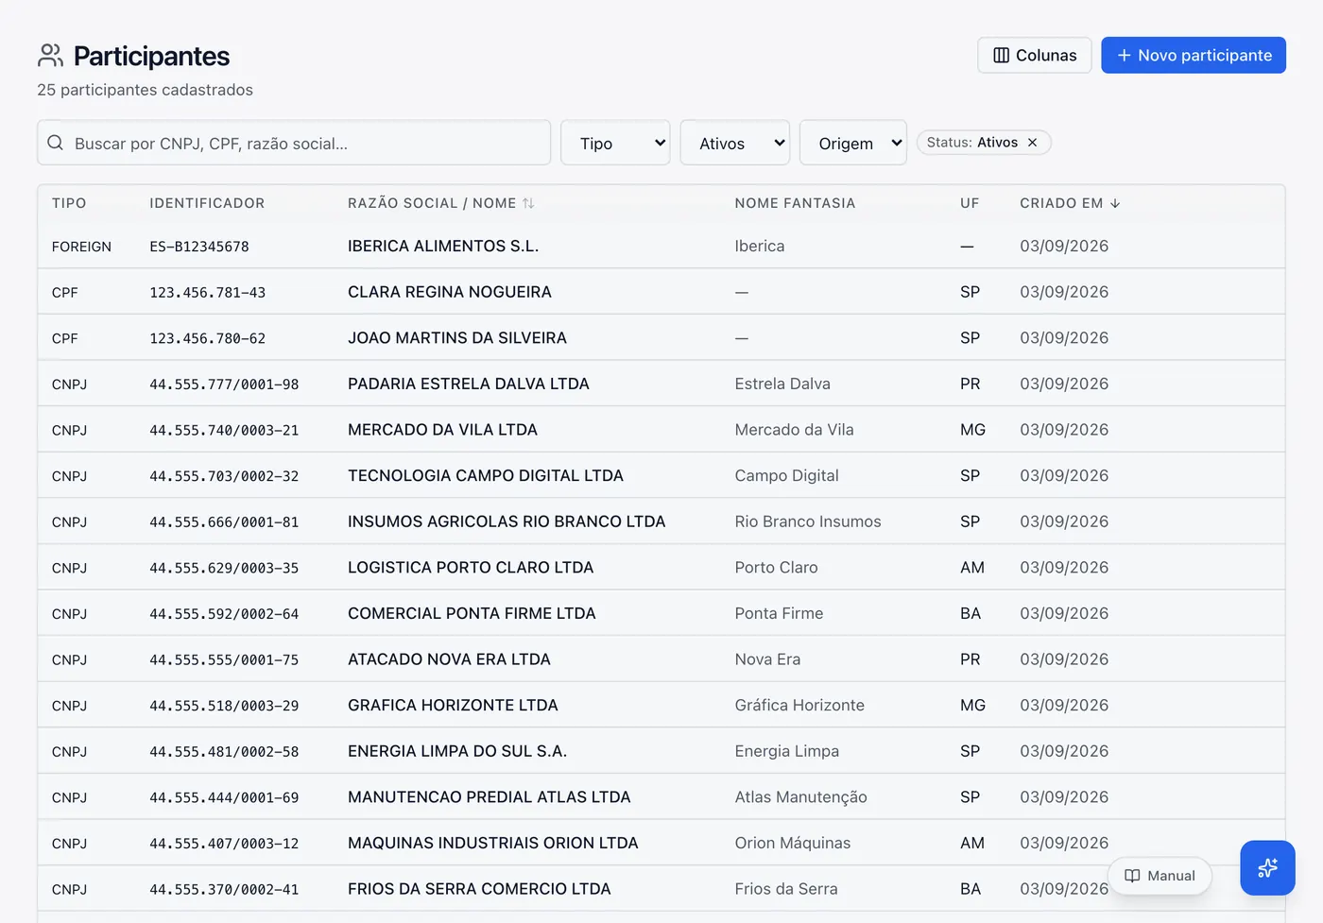Click CNPJ 44.555.629/0003-35

(x=224, y=568)
